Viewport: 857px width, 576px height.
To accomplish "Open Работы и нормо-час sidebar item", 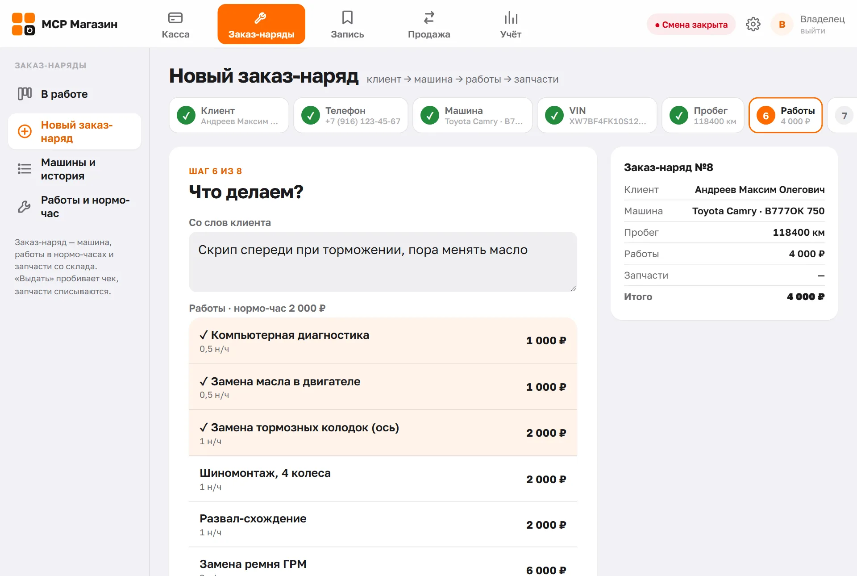I will pyautogui.click(x=75, y=206).
